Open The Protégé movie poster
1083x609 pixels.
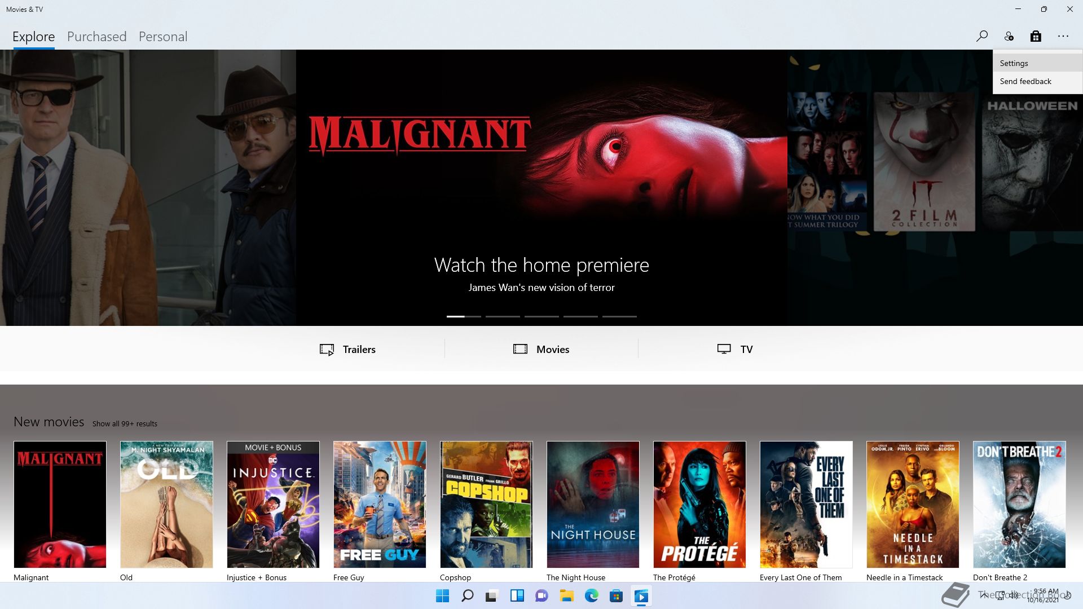tap(699, 505)
